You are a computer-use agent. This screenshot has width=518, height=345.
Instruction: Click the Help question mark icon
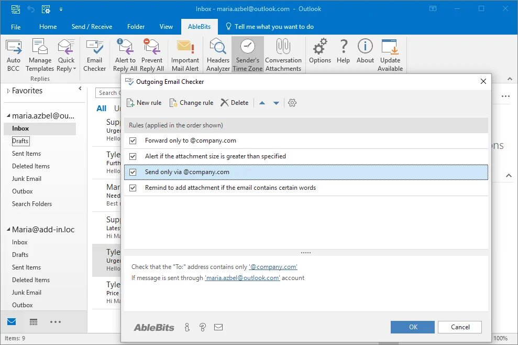pos(343,51)
